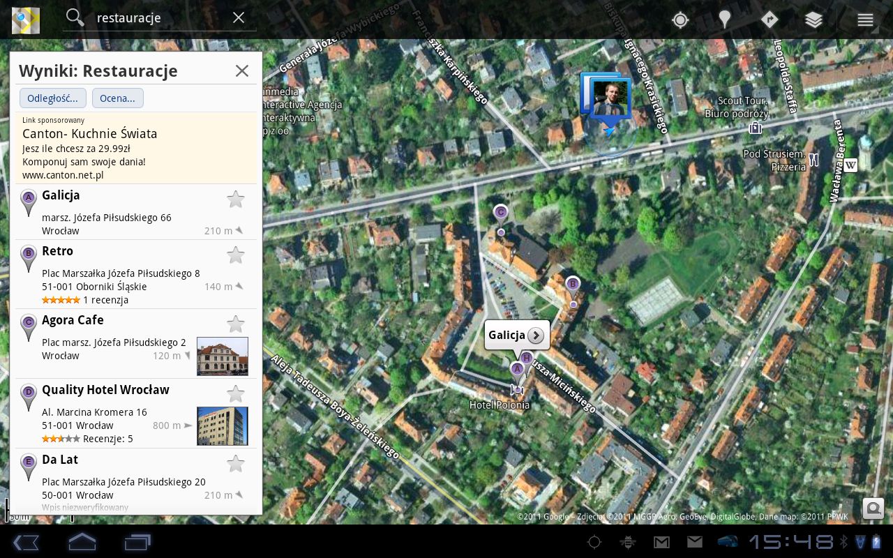Open the Galicja result title
The width and height of the screenshot is (893, 558).
point(61,195)
